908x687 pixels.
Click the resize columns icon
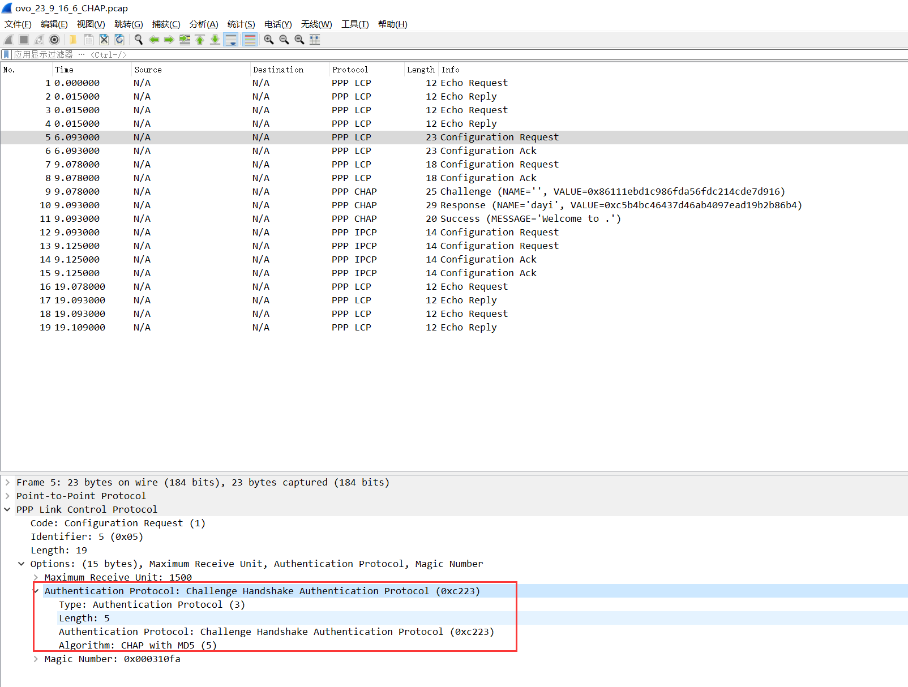click(x=315, y=40)
